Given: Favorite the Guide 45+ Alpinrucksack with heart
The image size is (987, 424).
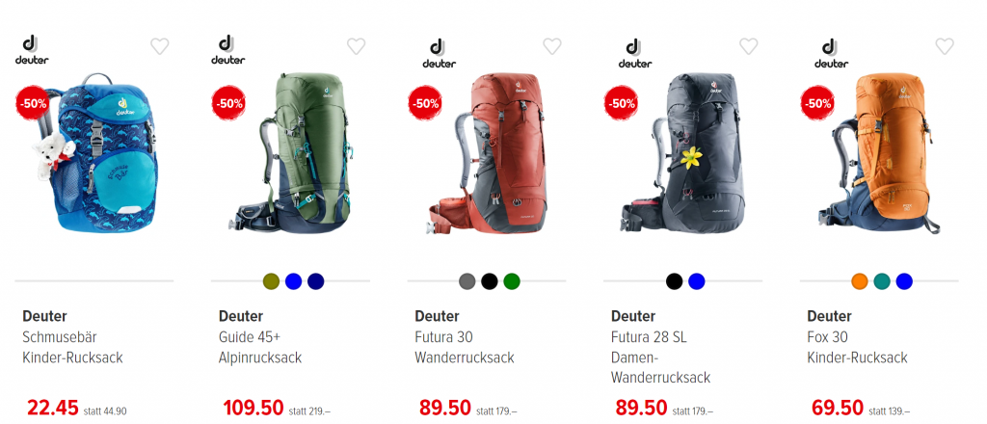Looking at the screenshot, I should pyautogui.click(x=357, y=46).
